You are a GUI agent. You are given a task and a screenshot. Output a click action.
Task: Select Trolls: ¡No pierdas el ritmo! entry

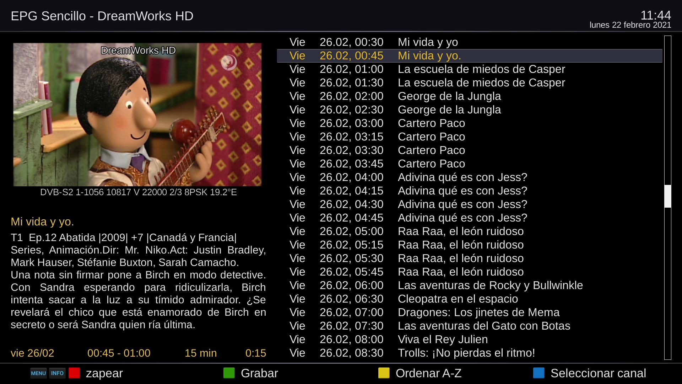pyautogui.click(x=470, y=353)
